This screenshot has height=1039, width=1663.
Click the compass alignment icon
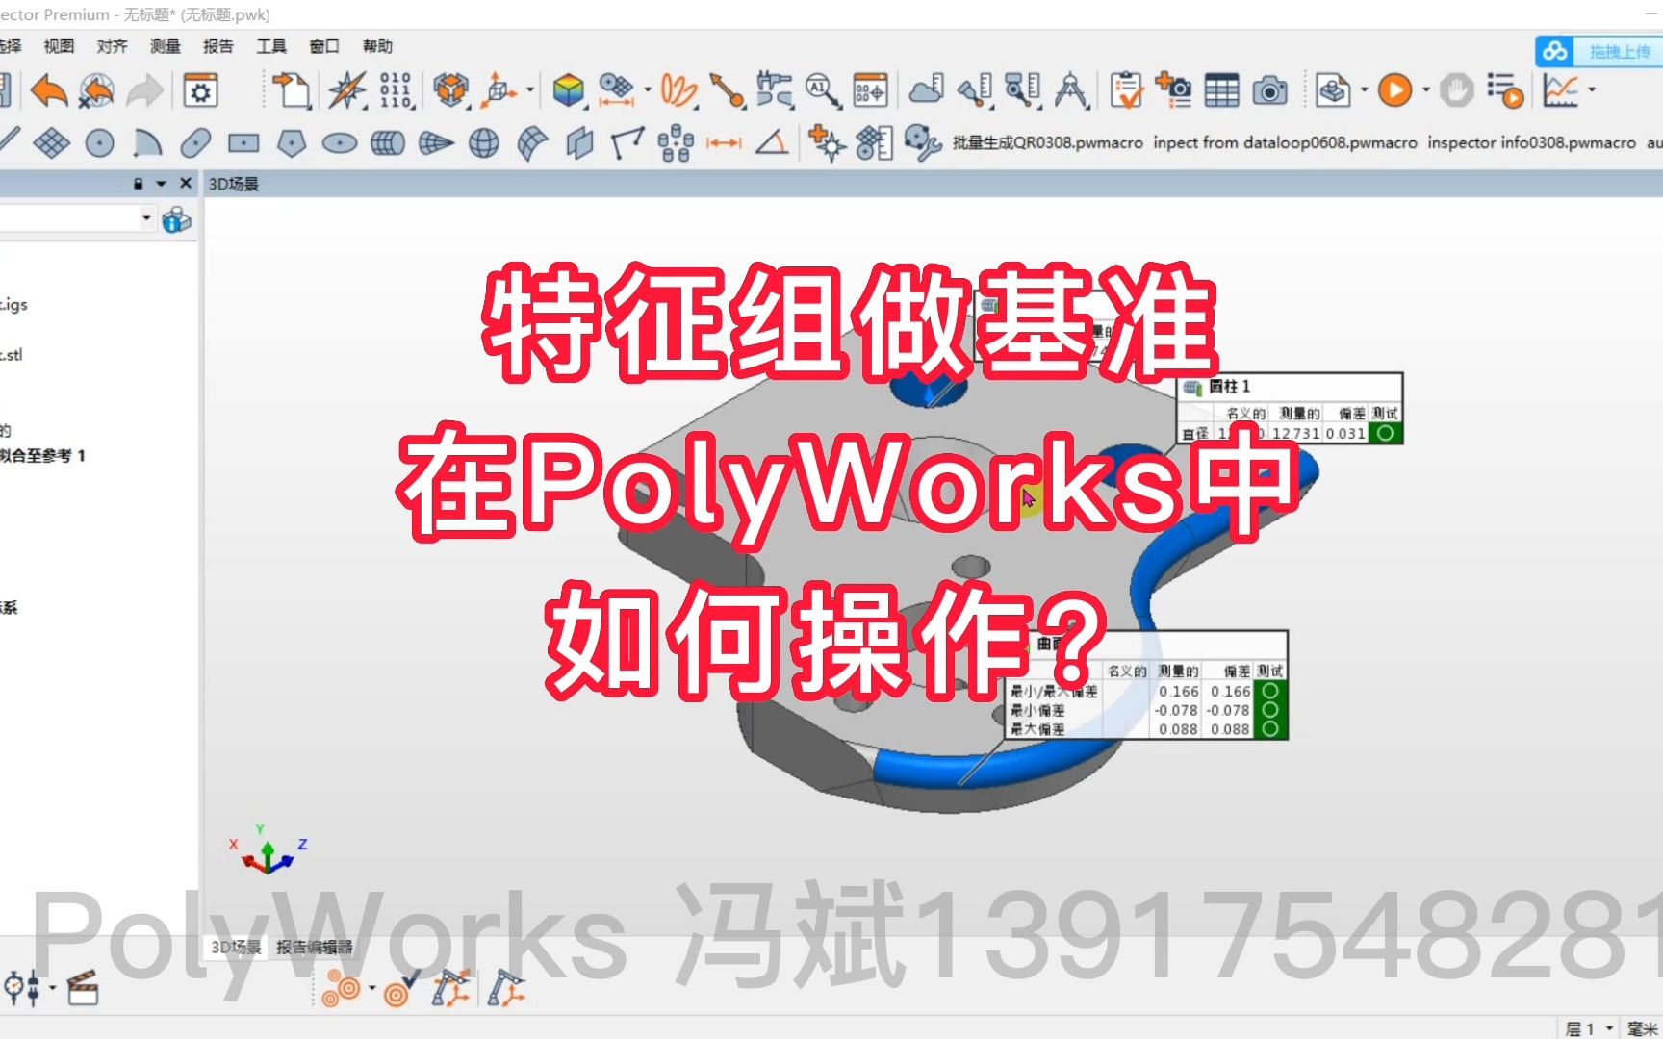346,91
